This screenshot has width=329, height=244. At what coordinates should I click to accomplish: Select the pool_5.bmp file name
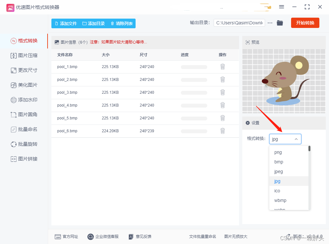(67, 118)
